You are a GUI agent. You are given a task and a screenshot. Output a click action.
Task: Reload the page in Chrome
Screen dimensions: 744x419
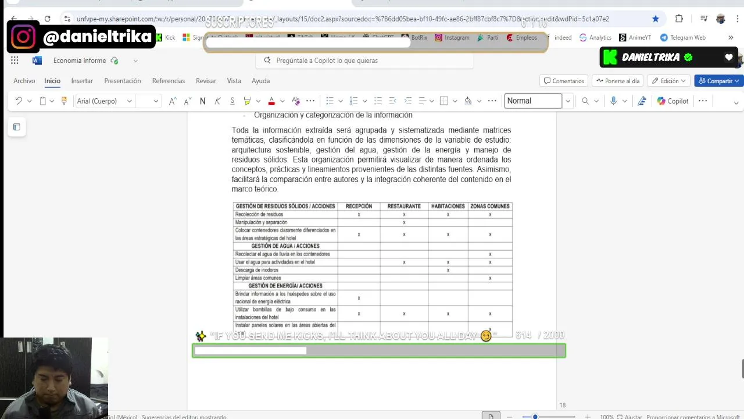pos(47,19)
